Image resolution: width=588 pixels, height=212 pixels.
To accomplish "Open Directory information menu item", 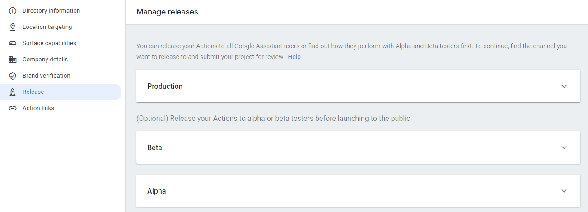I will coord(51,11).
